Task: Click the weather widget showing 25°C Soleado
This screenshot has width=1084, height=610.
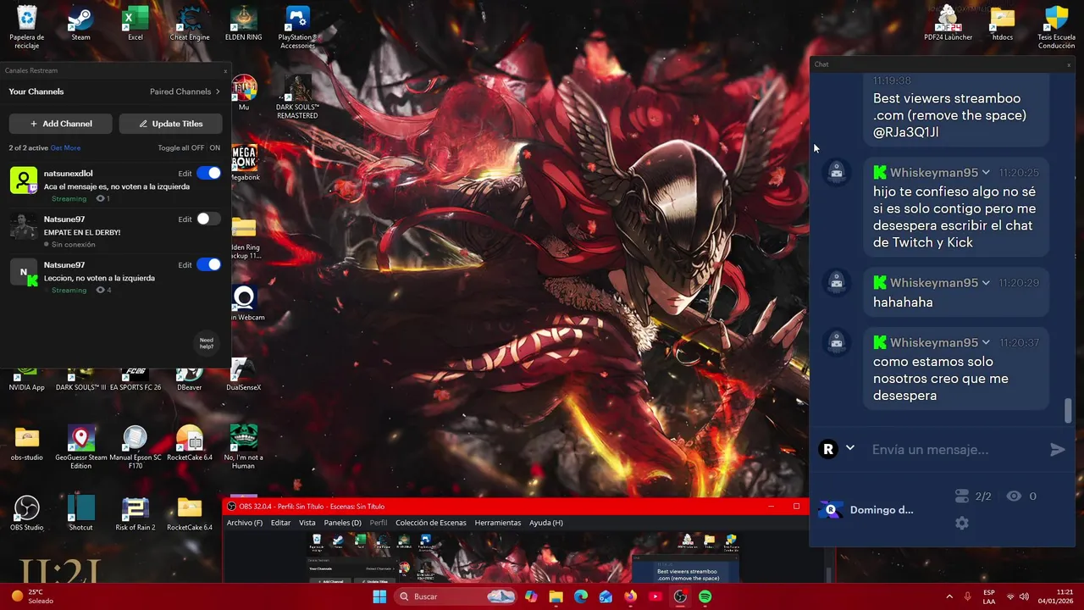Action: (x=32, y=596)
